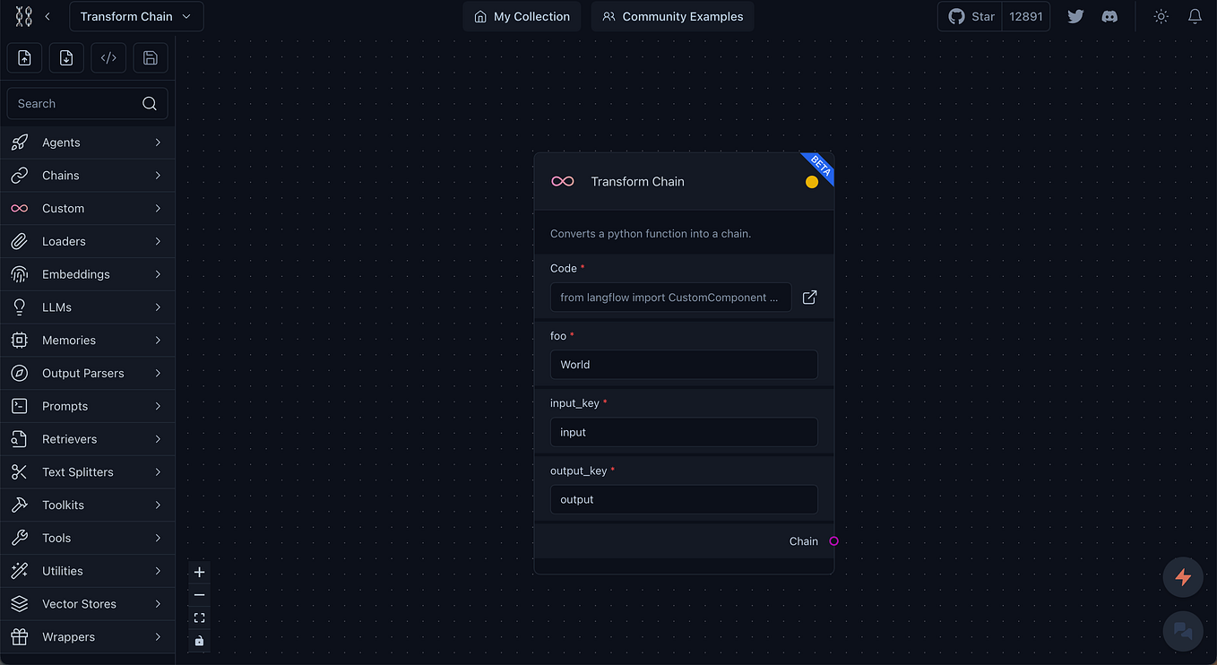Open the code snippet icon

pyautogui.click(x=108, y=57)
